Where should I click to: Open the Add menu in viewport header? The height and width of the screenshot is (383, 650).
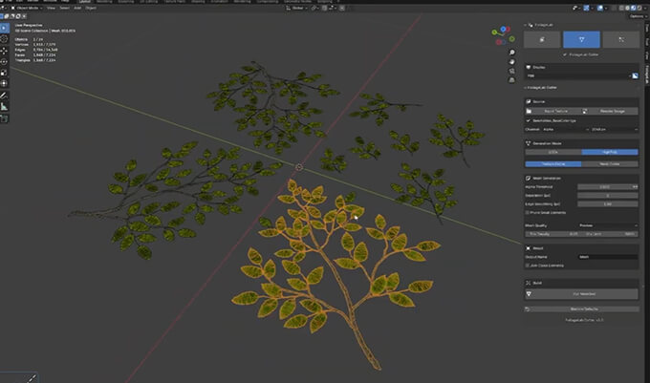[x=79, y=8]
